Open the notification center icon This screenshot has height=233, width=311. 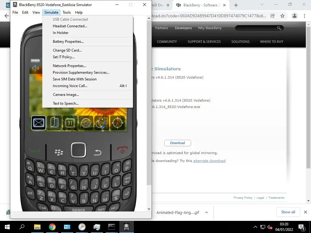tap(302, 227)
